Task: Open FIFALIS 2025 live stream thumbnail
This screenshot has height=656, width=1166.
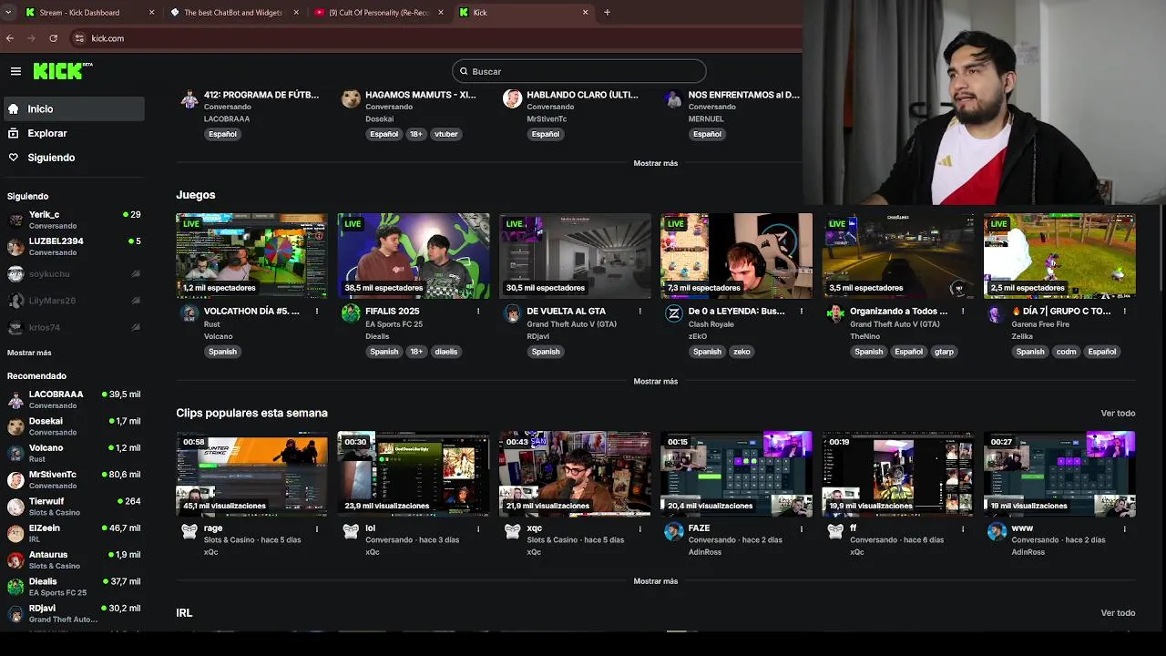Action: click(414, 256)
